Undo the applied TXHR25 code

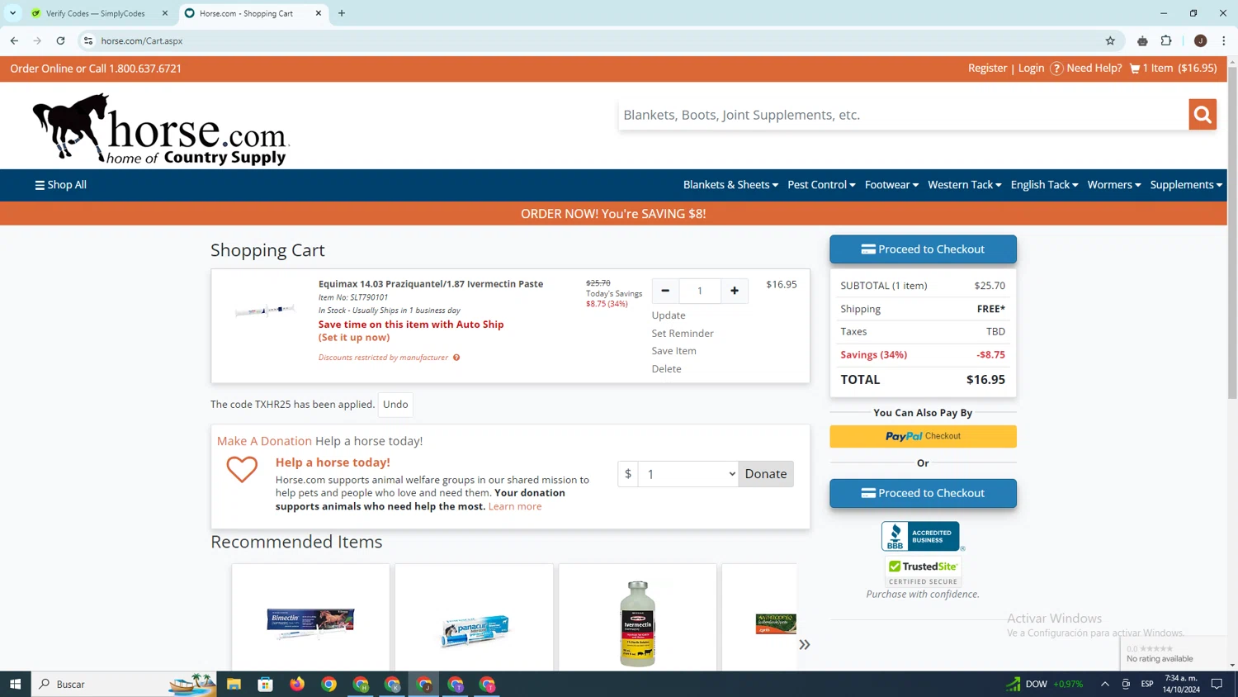click(395, 405)
